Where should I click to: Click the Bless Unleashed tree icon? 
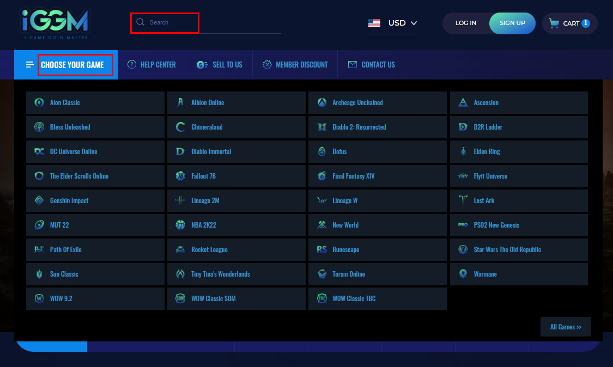click(39, 127)
